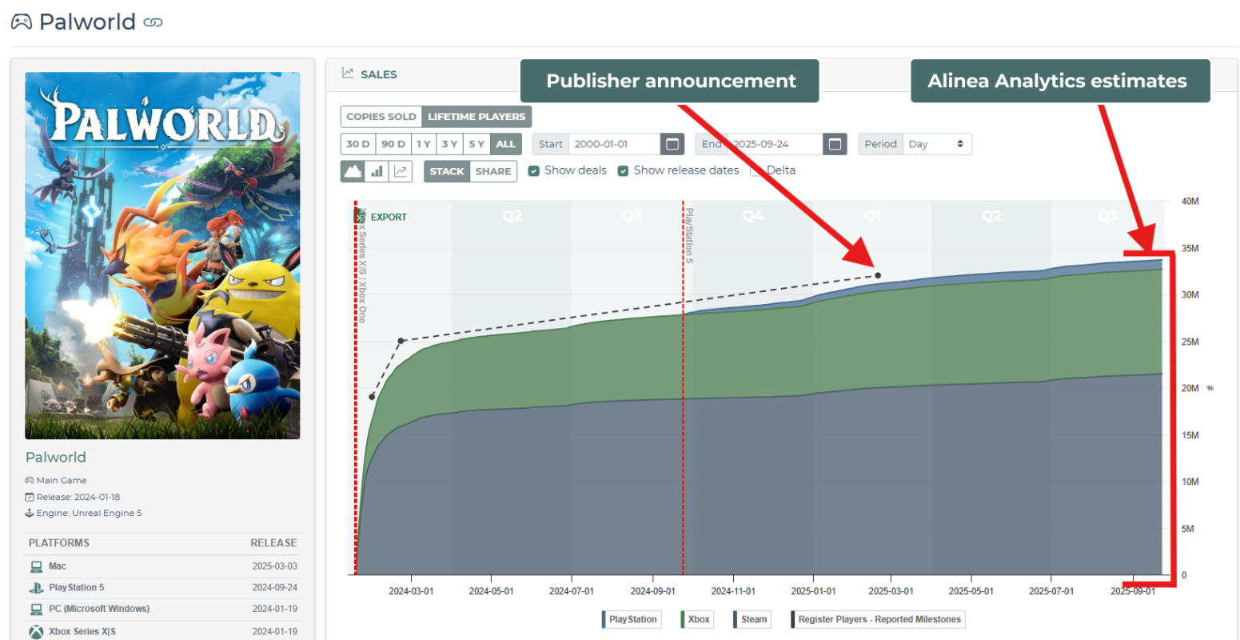Screen dimensions: 1240x640
Task: Switch to bar chart view
Action: coord(377,171)
